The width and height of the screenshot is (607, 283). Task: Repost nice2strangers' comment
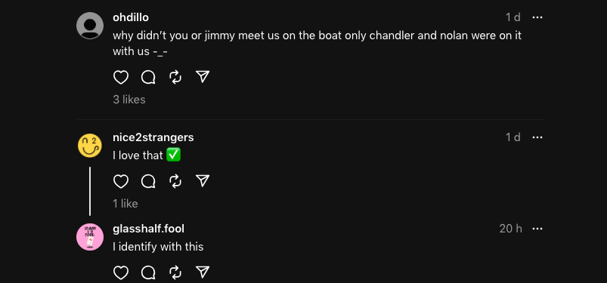(175, 181)
